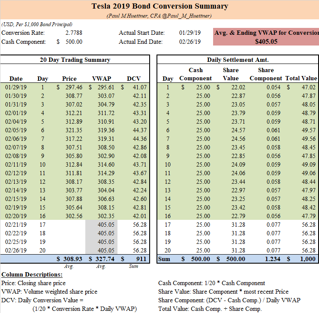Select the share component sum 1.234
Screen dimensions: 319x313
[273, 259]
